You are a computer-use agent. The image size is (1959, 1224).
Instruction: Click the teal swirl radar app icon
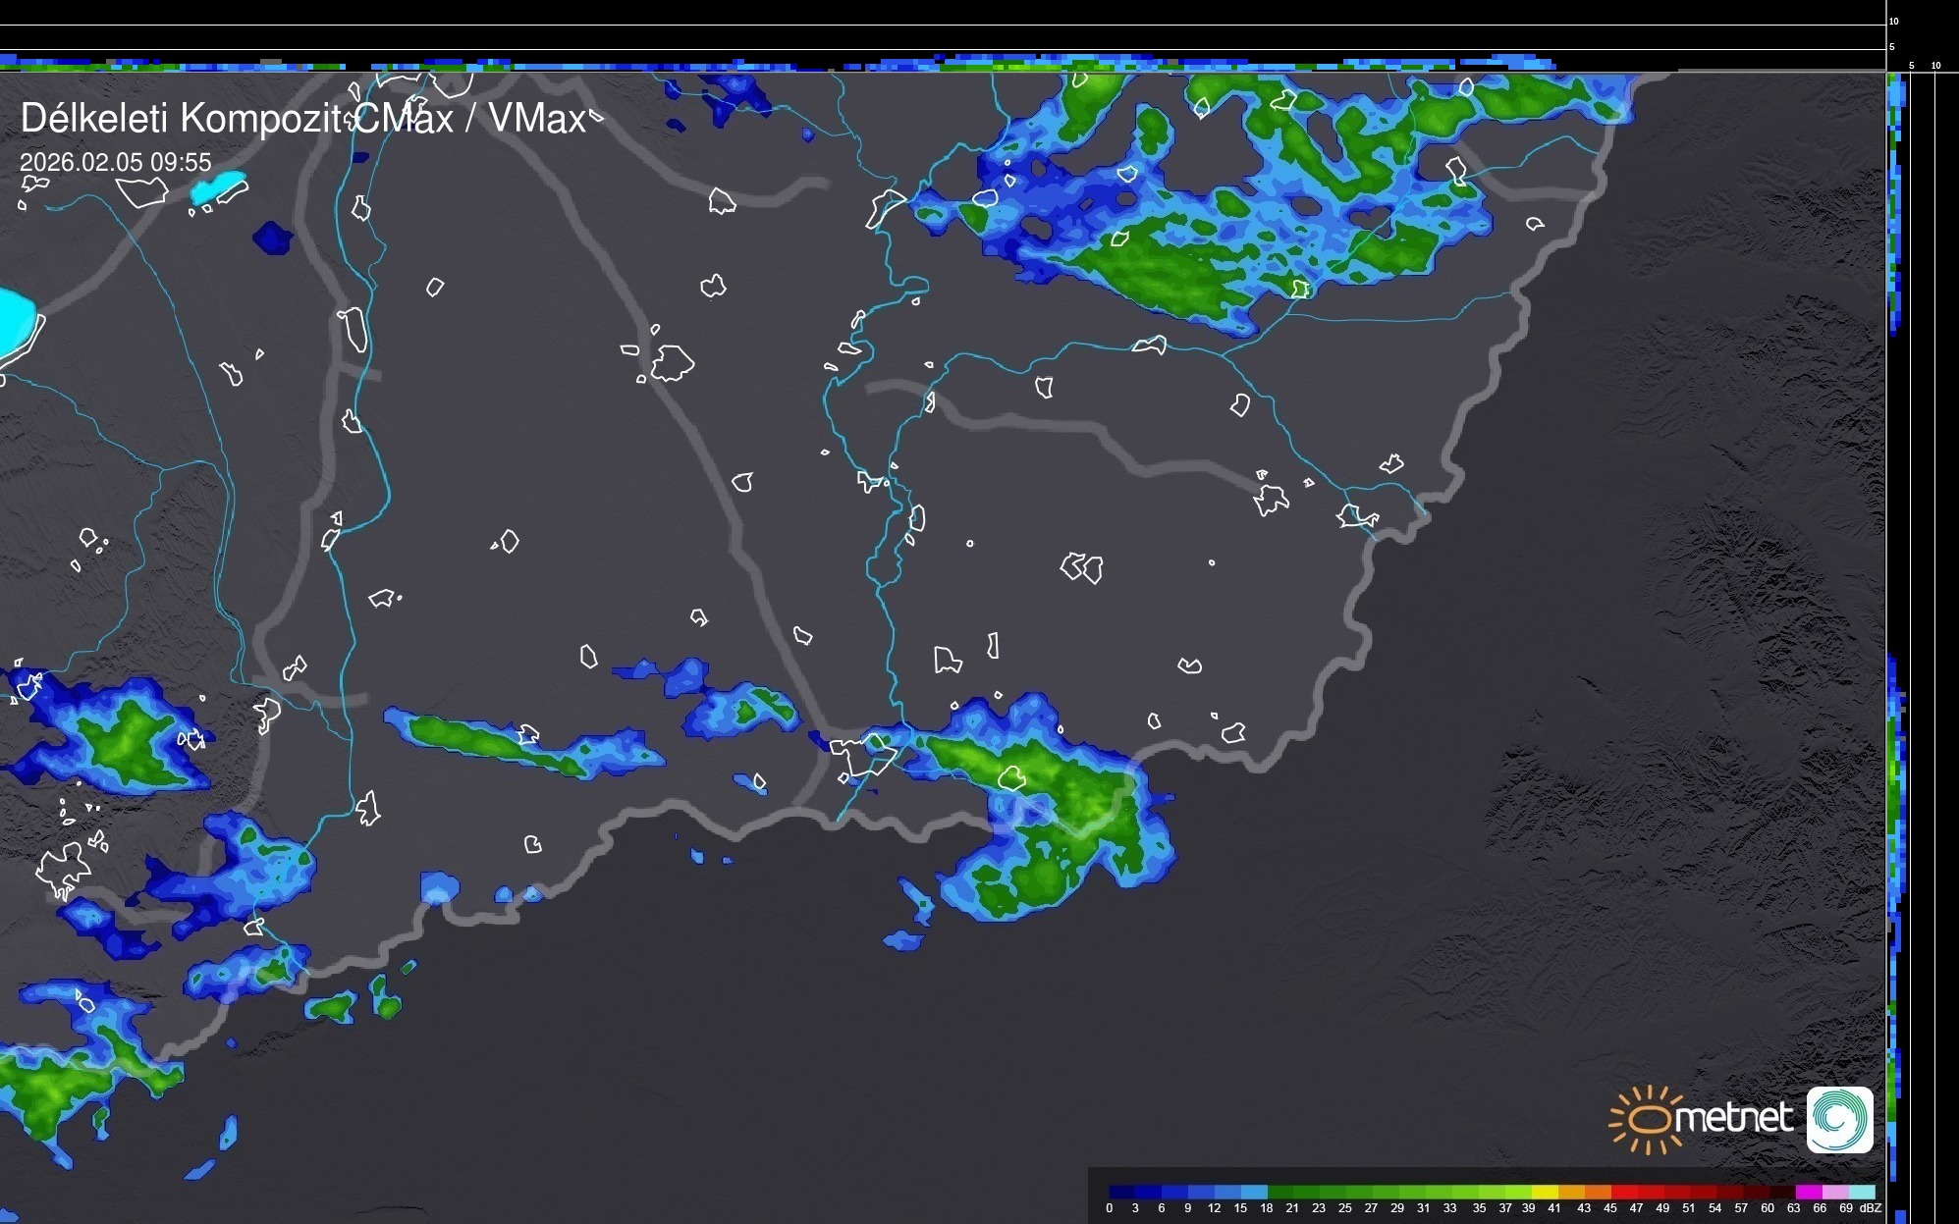tap(1839, 1119)
